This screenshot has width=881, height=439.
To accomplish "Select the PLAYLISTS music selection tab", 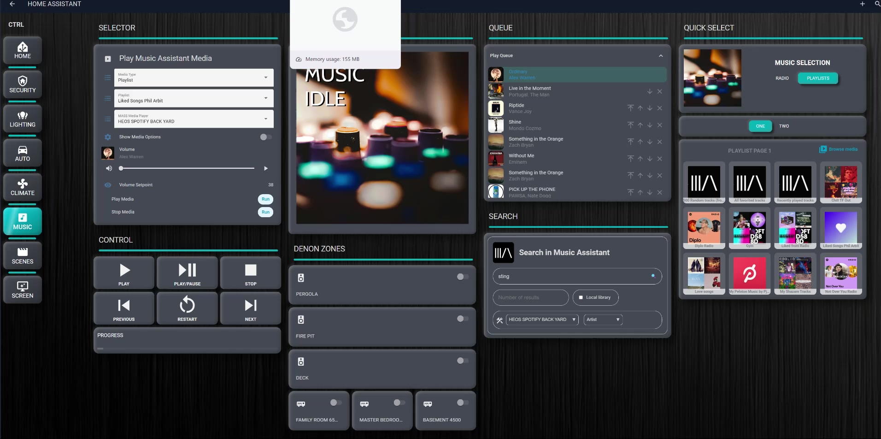I will [x=818, y=78].
